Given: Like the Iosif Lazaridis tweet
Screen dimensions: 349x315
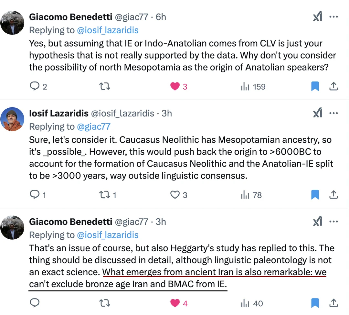Looking at the screenshot, I should tap(175, 195).
